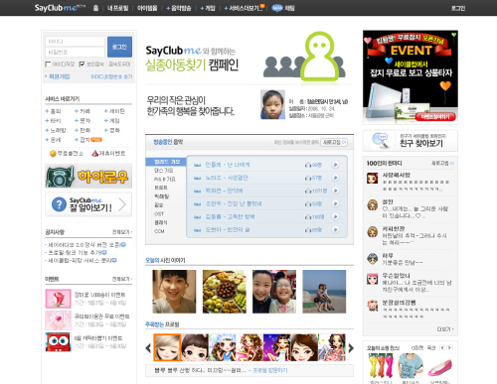Select the CCM music genre tab
497x384 pixels.
click(x=159, y=231)
